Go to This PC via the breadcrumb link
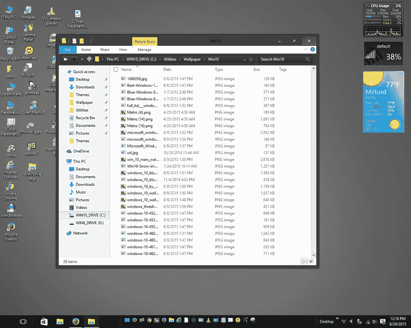This screenshot has width=411, height=328. [112, 59]
